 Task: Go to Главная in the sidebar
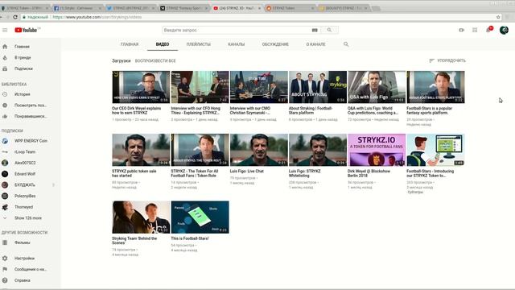(x=22, y=47)
